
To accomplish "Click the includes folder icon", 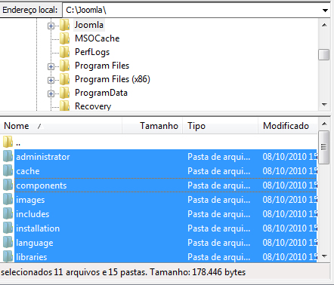I will pos(8,213).
